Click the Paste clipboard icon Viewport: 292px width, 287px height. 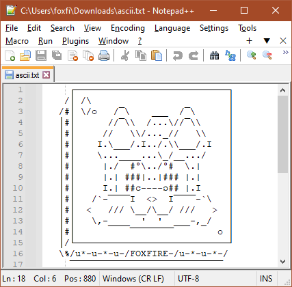pos(157,55)
